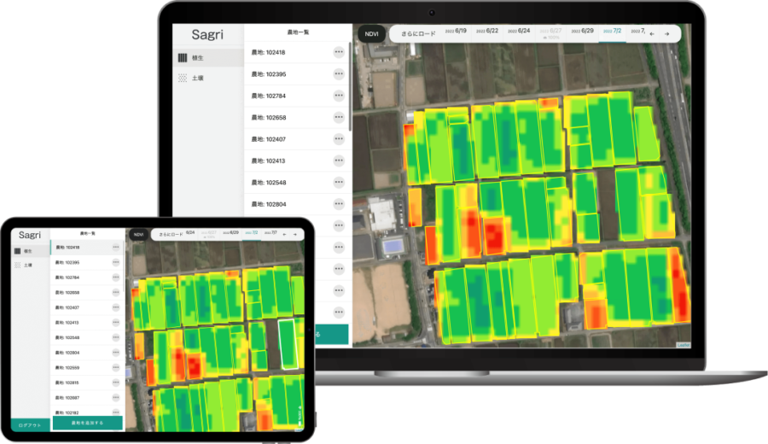Click the 植生 grid icon on laptop sidebar
This screenshot has height=444, width=768.
(183, 58)
